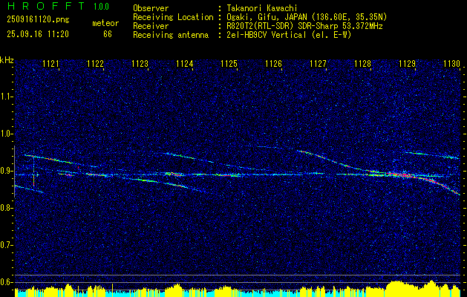Image resolution: width=467 pixels, height=297 pixels.
Task: Click time marker 1126
Action: point(274,63)
